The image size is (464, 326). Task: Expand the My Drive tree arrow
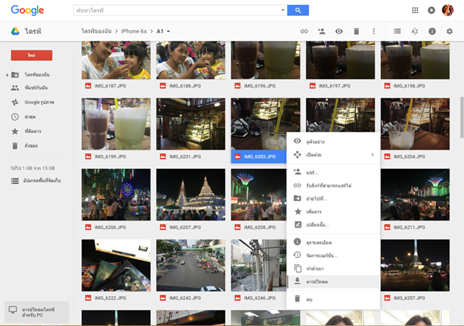[7, 75]
